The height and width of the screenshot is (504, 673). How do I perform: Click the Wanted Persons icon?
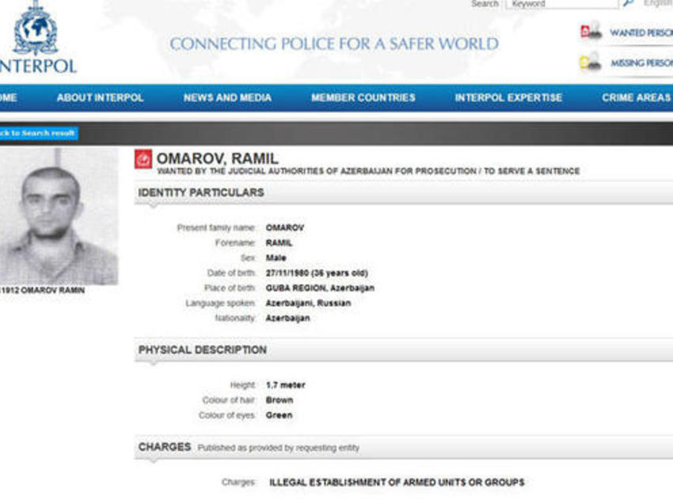(x=591, y=32)
